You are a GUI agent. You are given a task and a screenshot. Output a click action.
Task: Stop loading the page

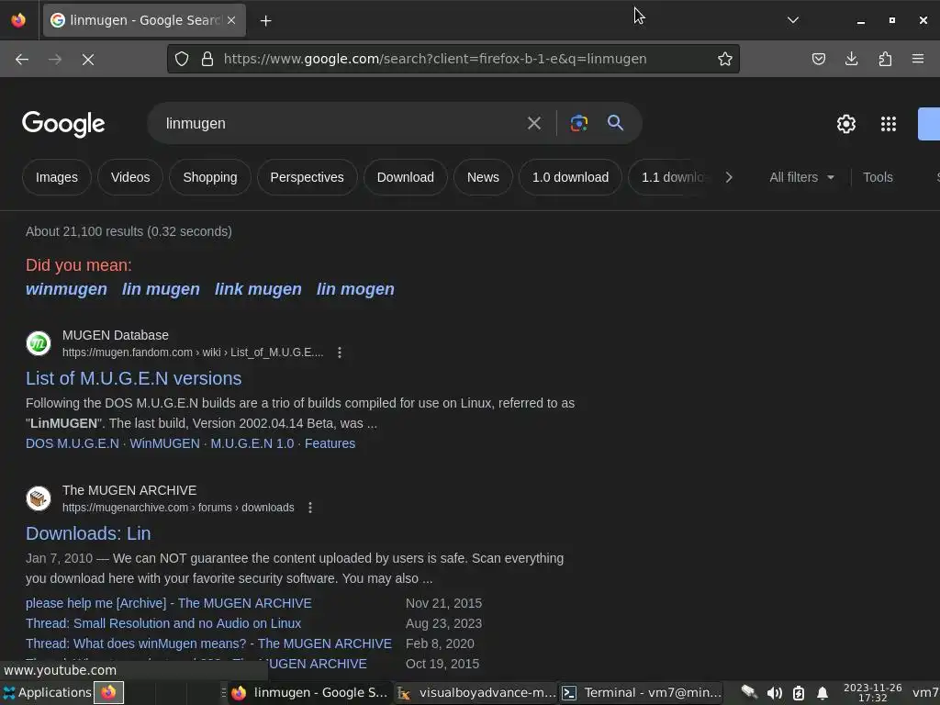pos(87,59)
